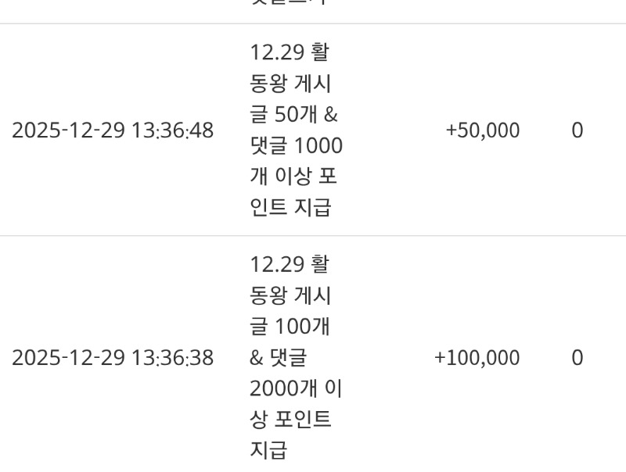Click the 13:36:48 timestamp cell
The image size is (626, 472).
click(113, 131)
